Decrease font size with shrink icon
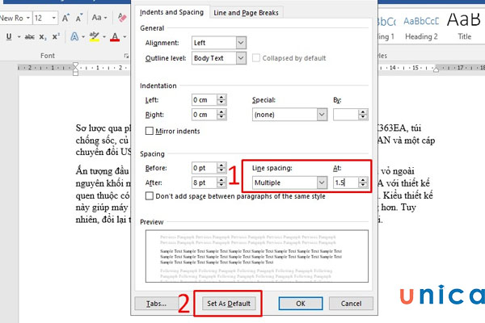The image size is (485, 323). click(x=79, y=18)
